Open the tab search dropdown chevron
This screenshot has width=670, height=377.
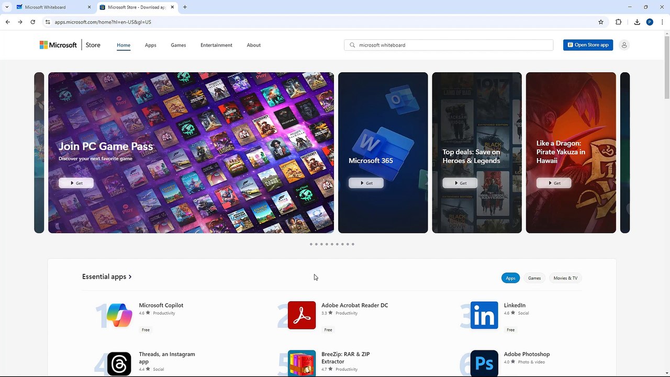click(7, 7)
